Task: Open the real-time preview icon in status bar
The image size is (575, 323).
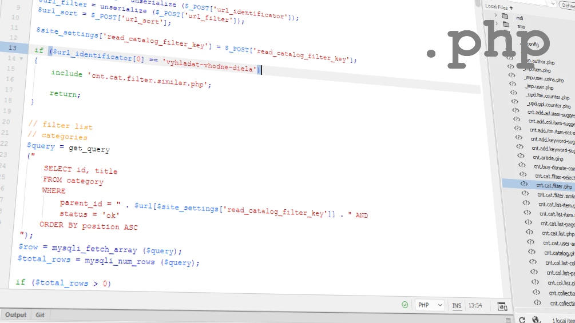Action: tap(502, 306)
